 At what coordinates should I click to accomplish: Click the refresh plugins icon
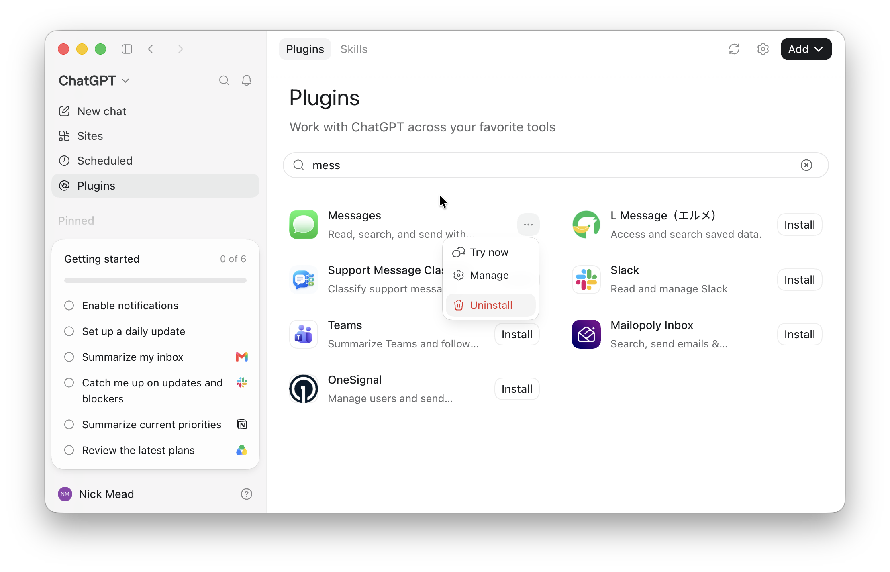[734, 49]
